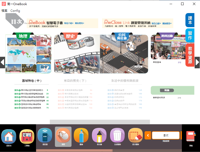Open the 教學資源 side tab
The image size is (200, 152).
coord(190,55)
